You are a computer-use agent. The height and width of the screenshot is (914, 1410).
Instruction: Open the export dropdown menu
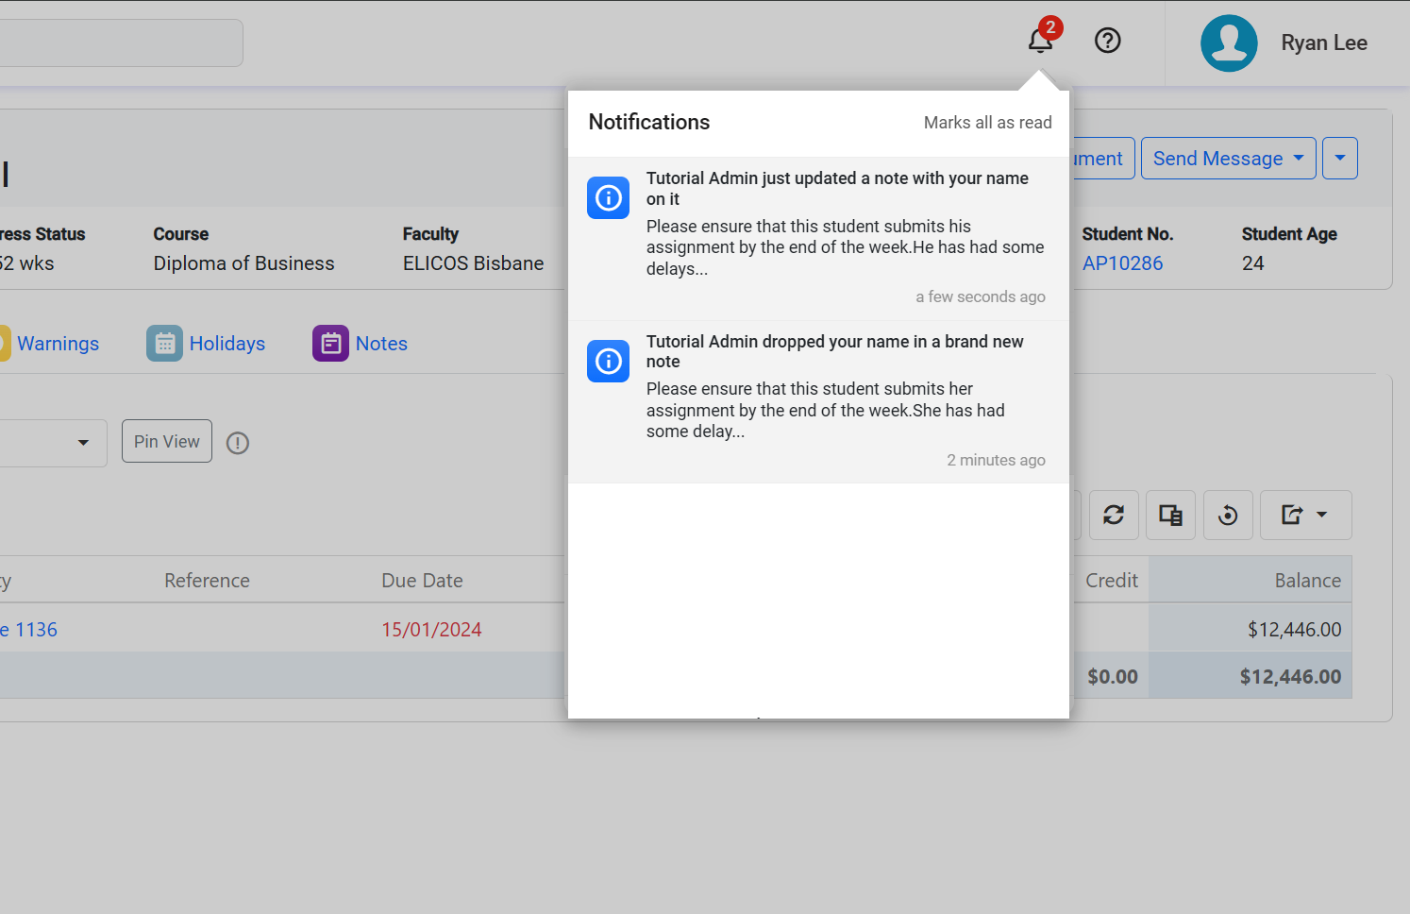coord(1305,515)
